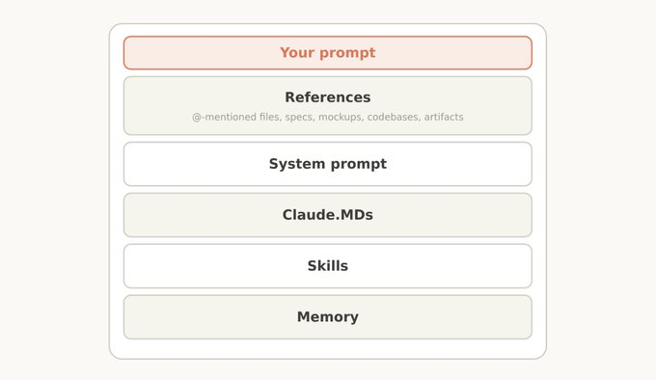The height and width of the screenshot is (380, 656).
Task: Click the orange word "prompt" in the header
Action: tap(347, 53)
